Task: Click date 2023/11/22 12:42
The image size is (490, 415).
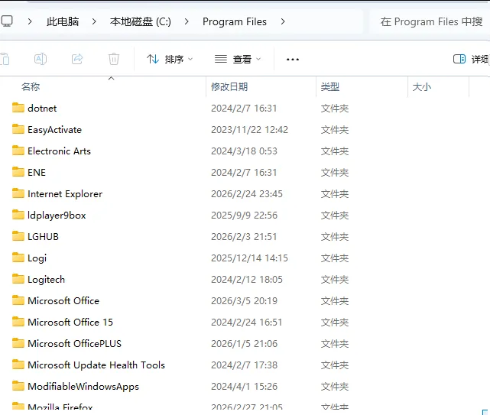Action: click(249, 130)
